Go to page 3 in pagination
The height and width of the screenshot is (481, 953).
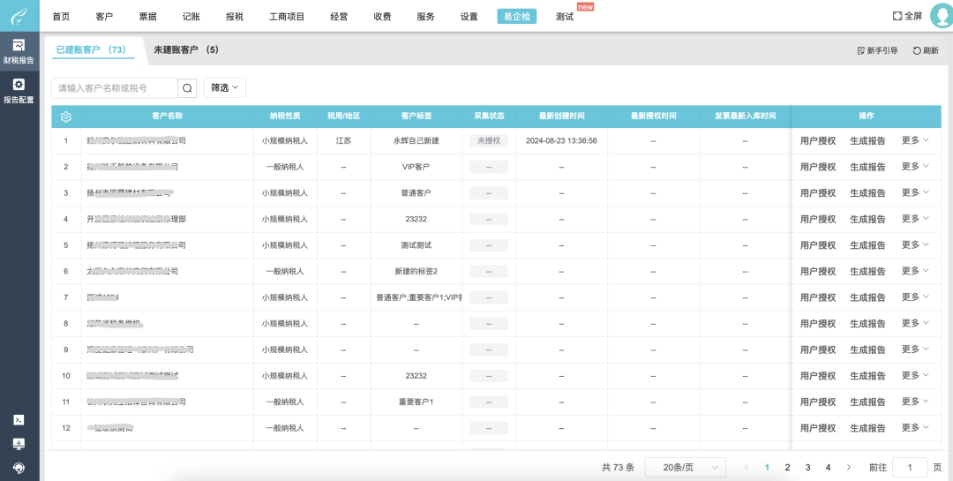click(807, 467)
